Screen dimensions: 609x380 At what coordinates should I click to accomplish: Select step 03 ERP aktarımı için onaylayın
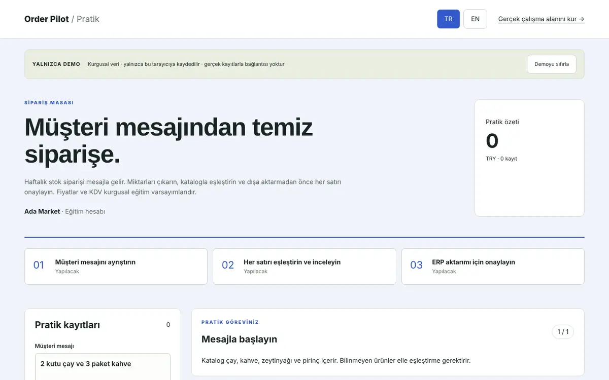coord(493,267)
